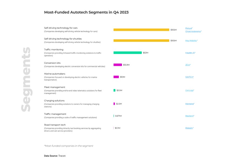Follow the Rides2U link
This screenshot has height=162, width=237.
(x=189, y=128)
